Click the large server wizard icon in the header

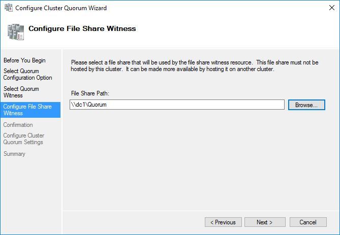(x=16, y=31)
